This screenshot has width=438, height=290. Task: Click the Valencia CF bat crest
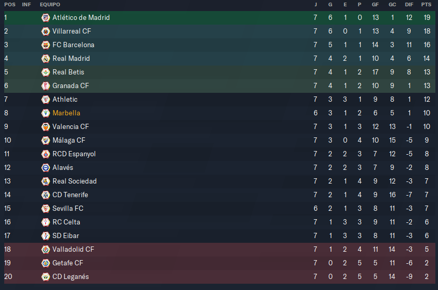tap(46, 127)
